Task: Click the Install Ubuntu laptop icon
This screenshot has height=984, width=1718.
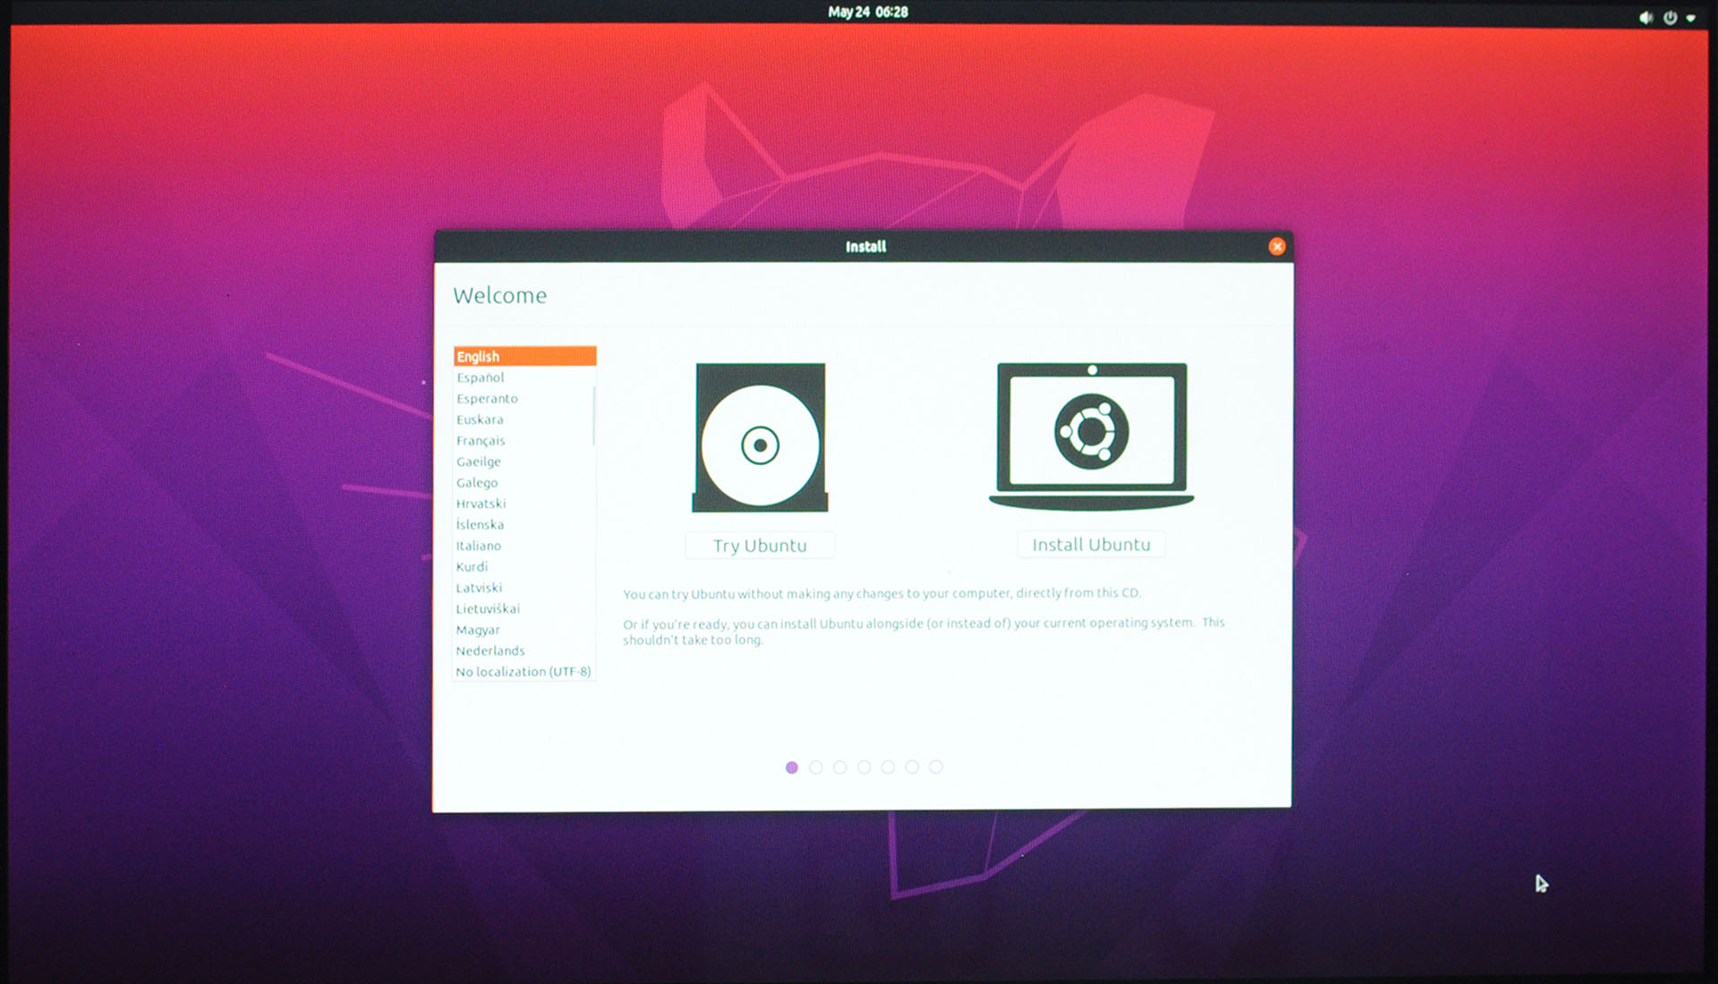Action: pyautogui.click(x=1092, y=437)
